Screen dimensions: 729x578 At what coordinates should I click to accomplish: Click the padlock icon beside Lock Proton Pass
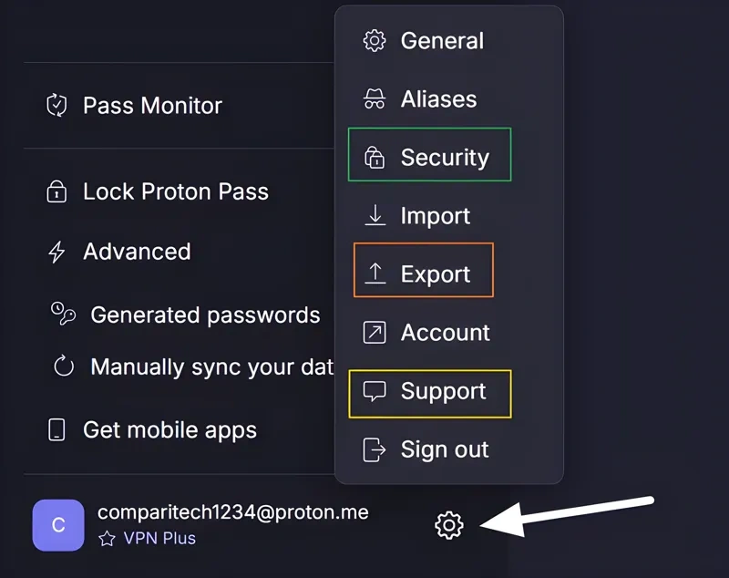(x=56, y=191)
